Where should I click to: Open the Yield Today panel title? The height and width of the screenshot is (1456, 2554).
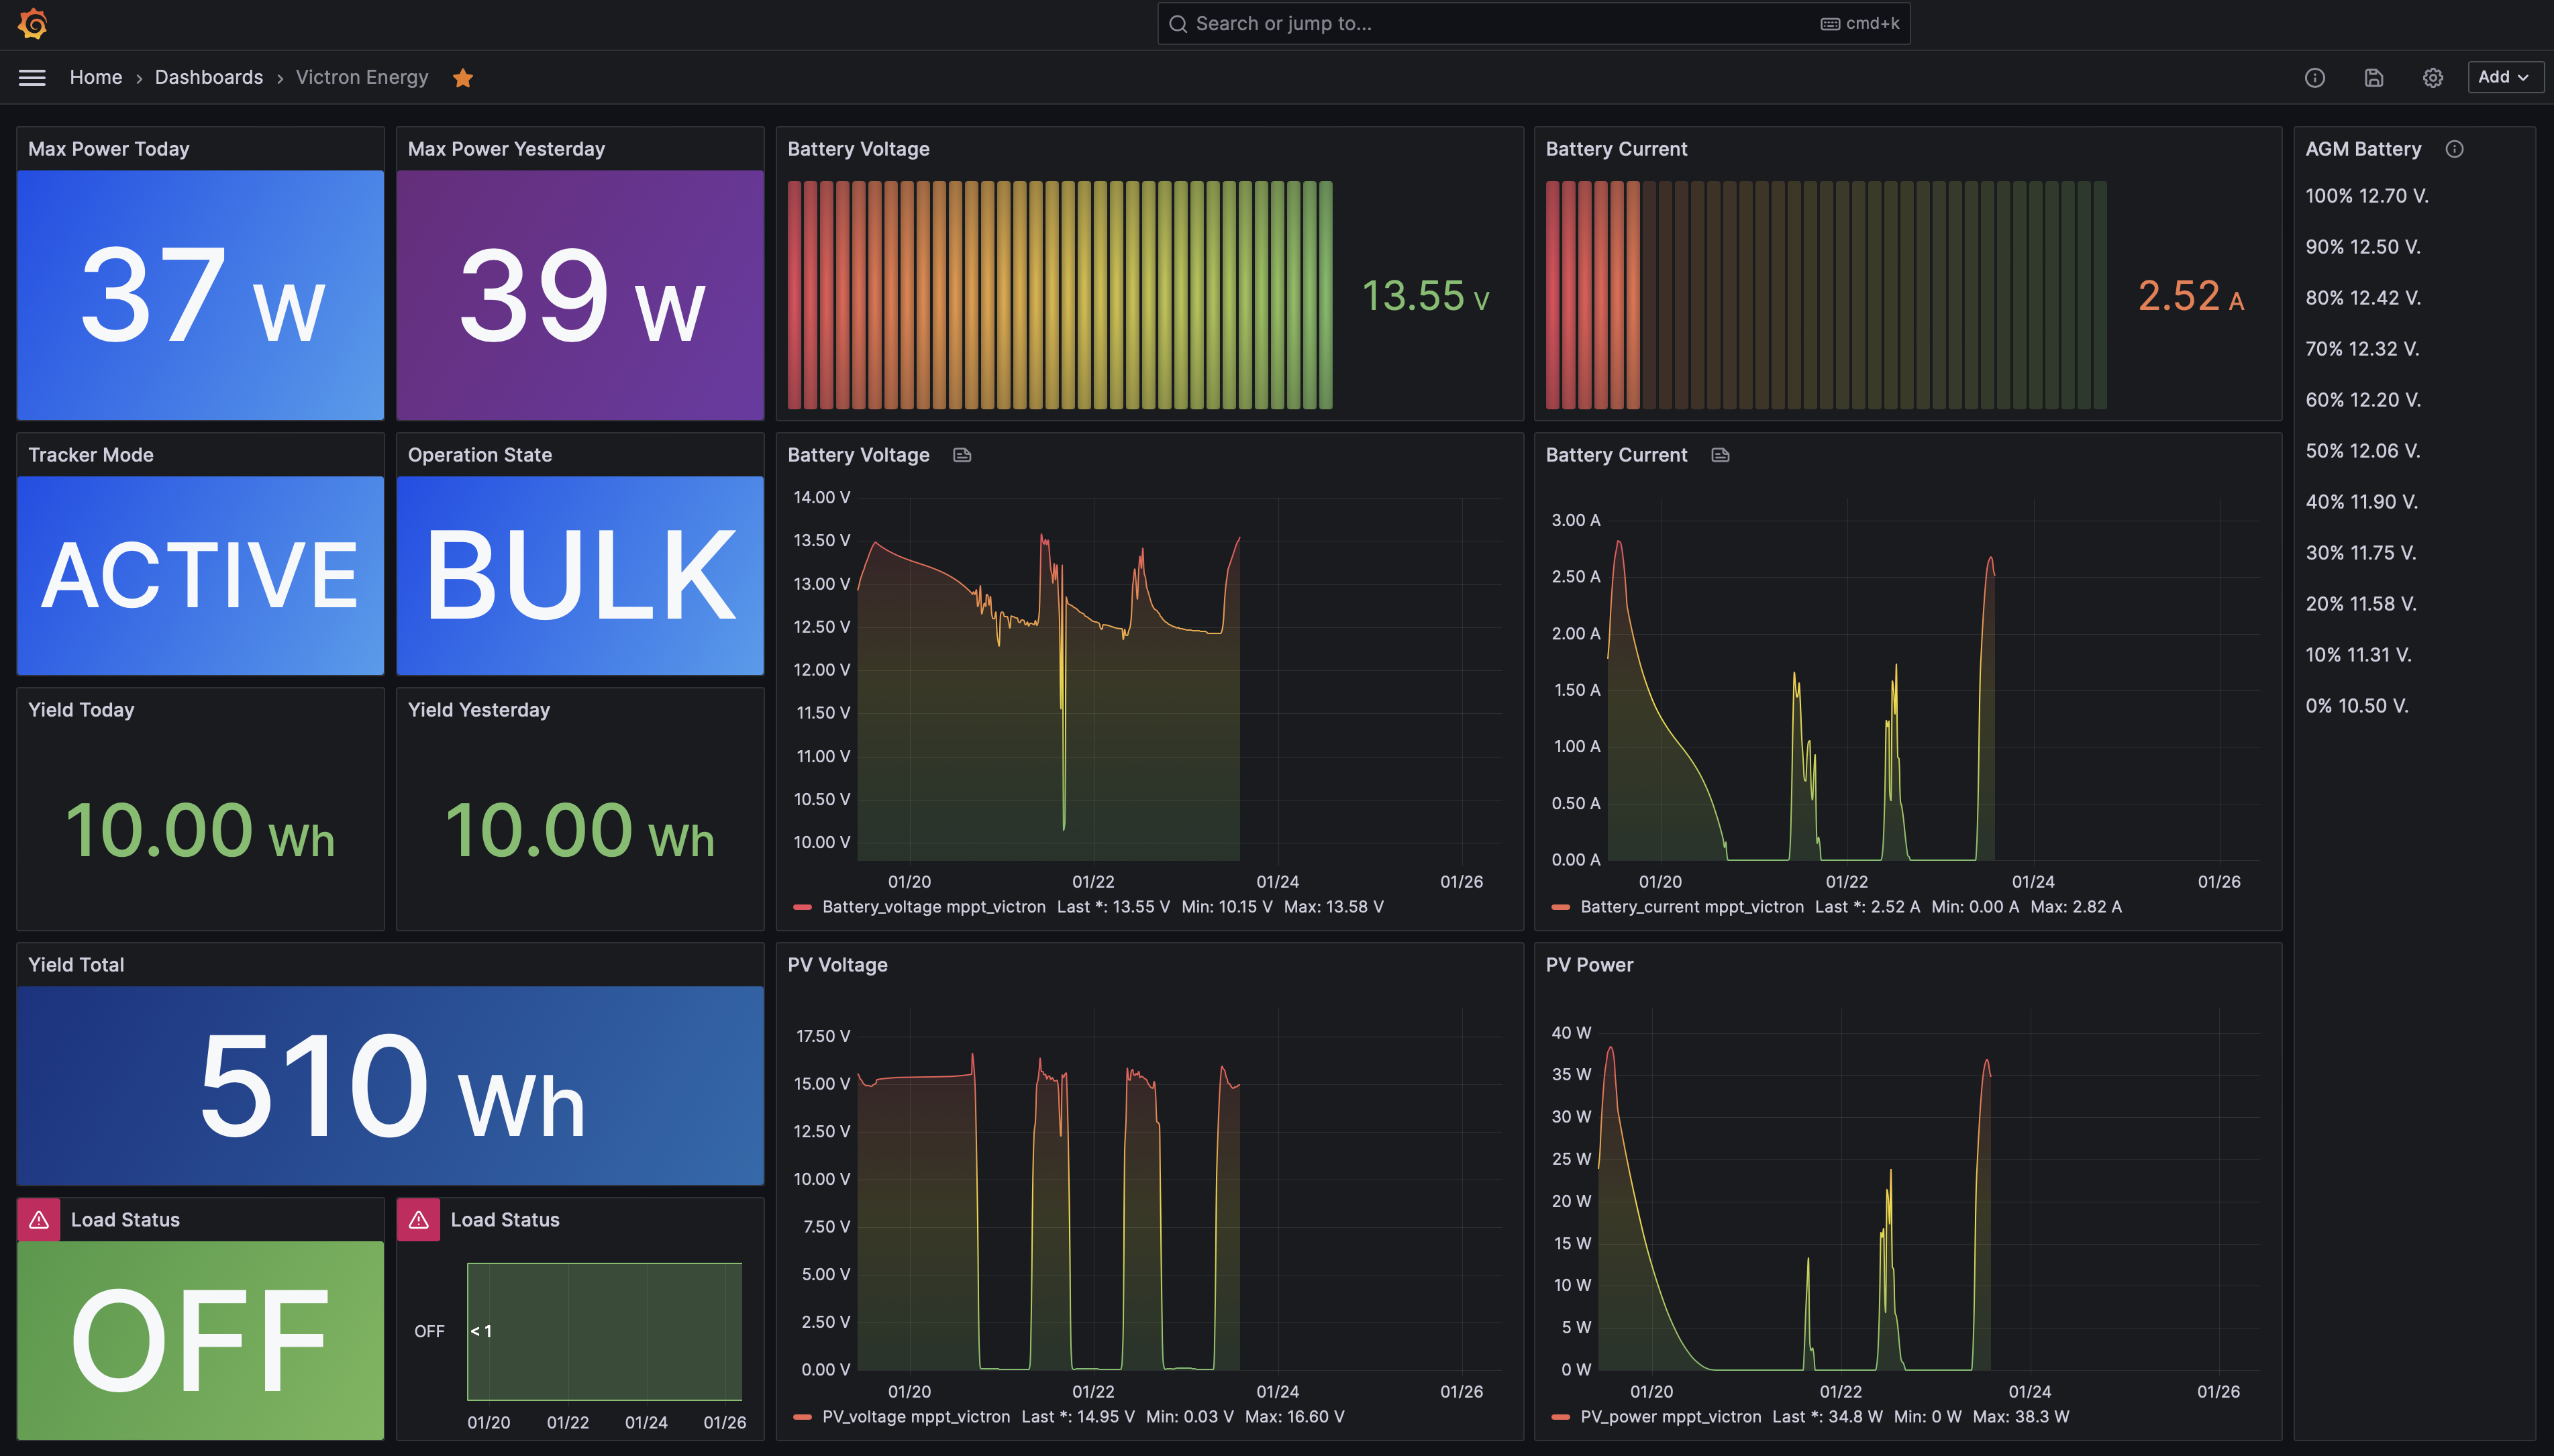[x=81, y=710]
